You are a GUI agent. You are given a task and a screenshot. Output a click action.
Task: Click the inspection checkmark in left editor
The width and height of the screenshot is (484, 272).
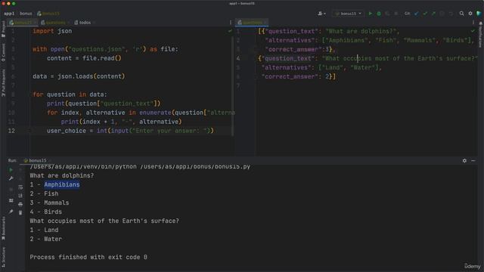pos(230,31)
